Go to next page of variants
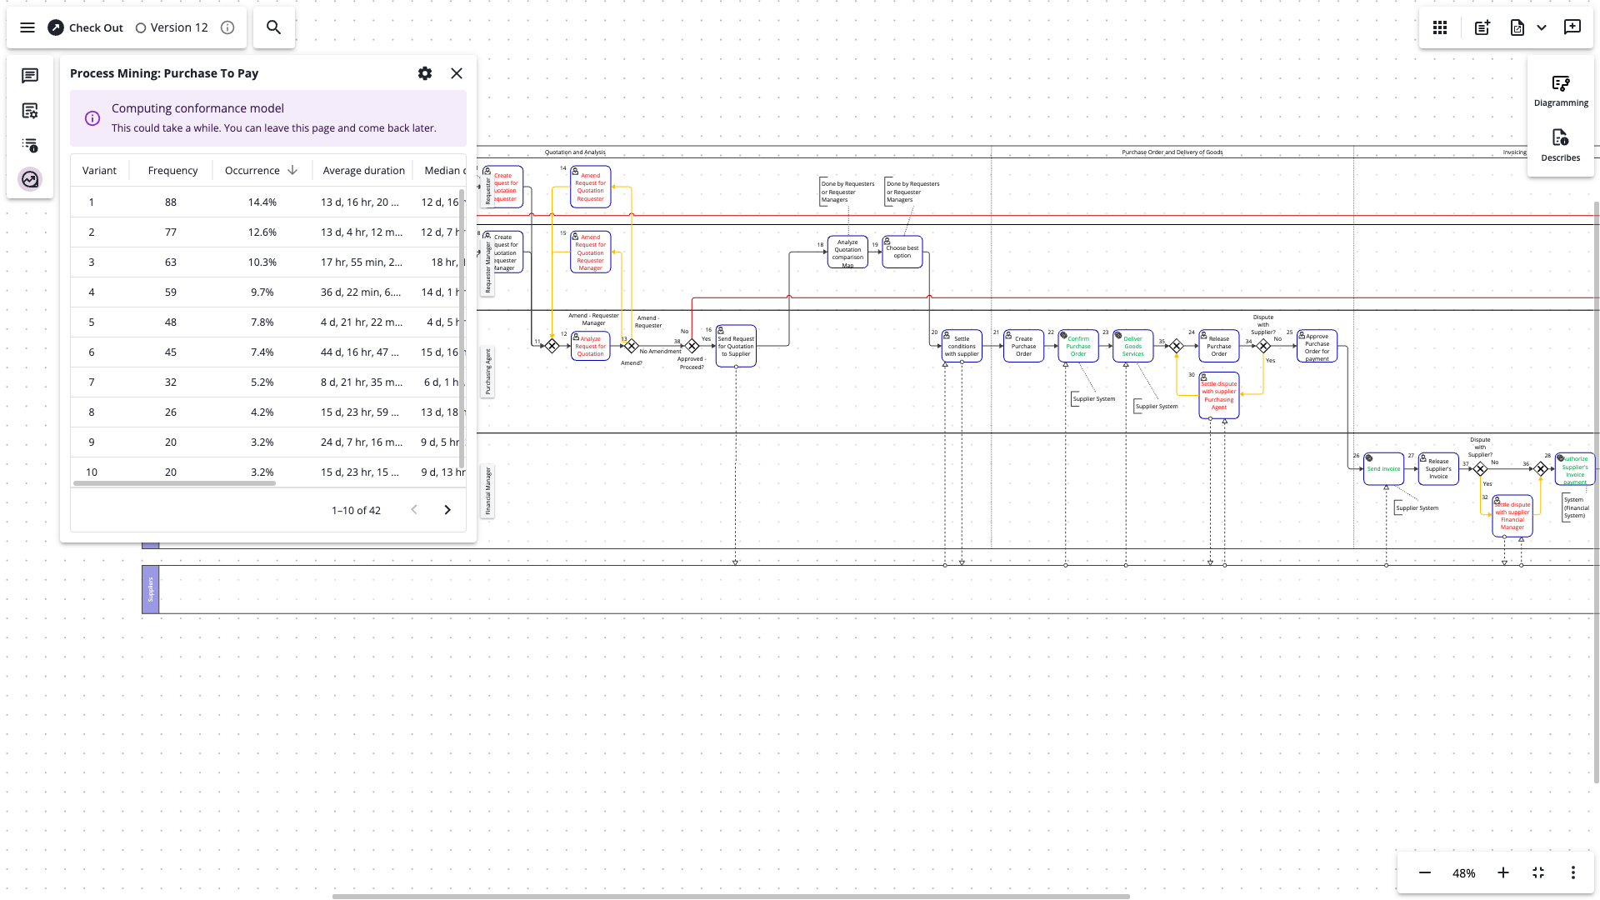This screenshot has height=900, width=1600. tap(447, 510)
